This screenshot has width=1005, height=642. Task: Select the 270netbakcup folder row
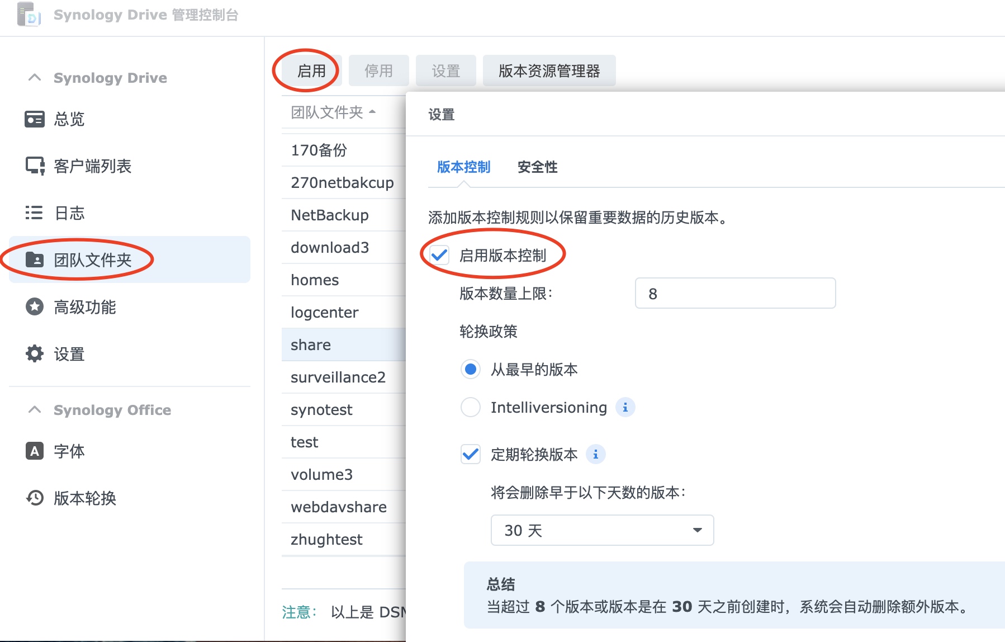point(343,182)
